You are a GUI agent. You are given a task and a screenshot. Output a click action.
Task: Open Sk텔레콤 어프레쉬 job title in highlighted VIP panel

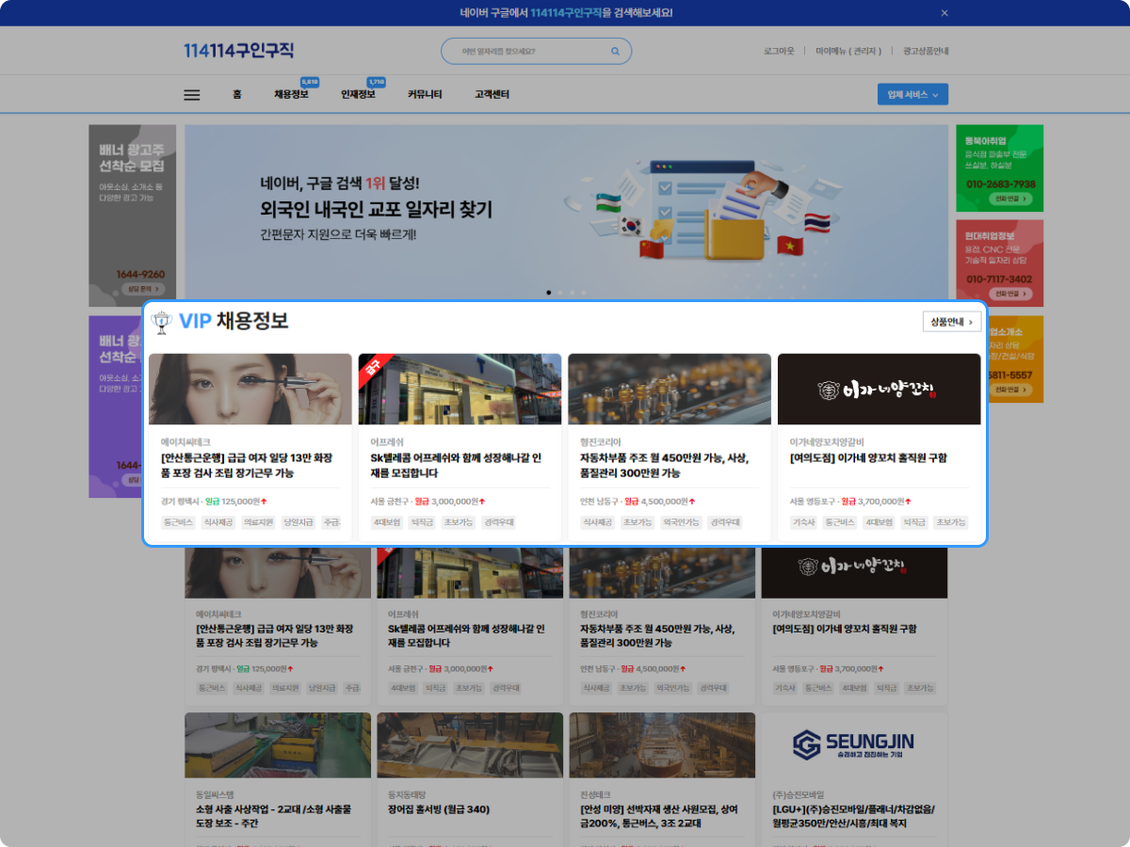click(456, 465)
